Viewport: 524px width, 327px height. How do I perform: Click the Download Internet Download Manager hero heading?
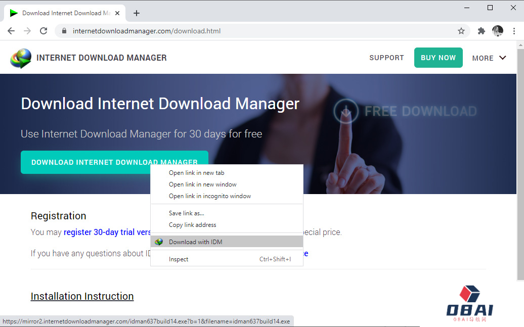[160, 104]
